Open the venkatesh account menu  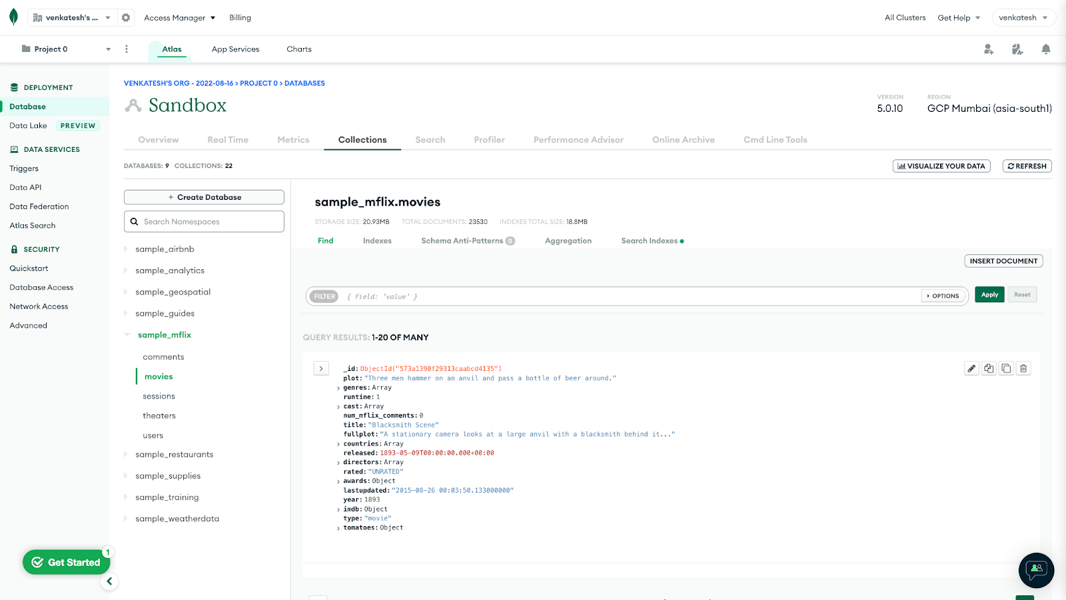1023,17
